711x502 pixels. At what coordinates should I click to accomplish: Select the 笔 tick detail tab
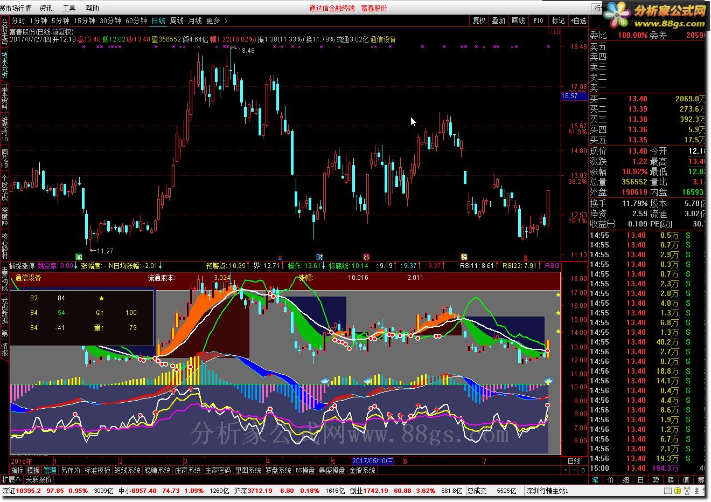(595, 479)
